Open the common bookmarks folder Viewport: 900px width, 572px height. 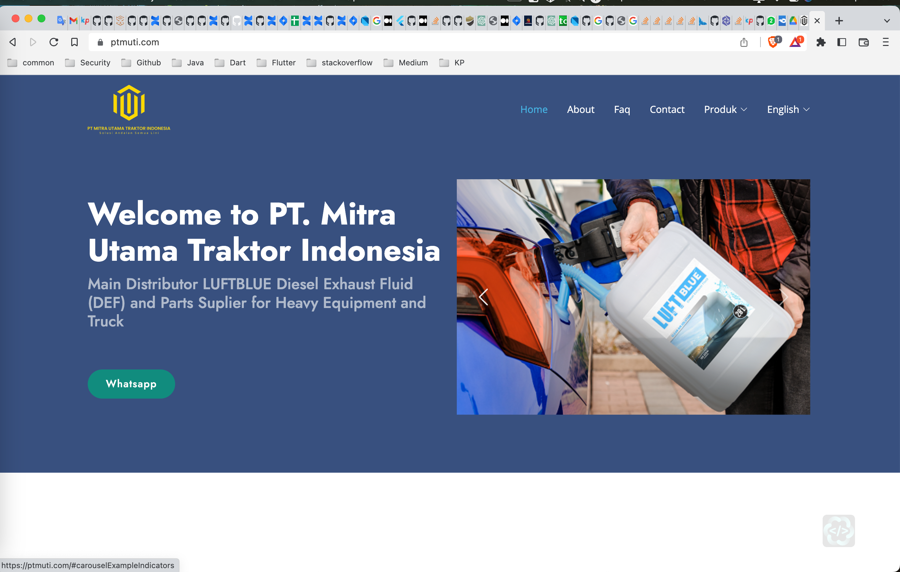(31, 63)
